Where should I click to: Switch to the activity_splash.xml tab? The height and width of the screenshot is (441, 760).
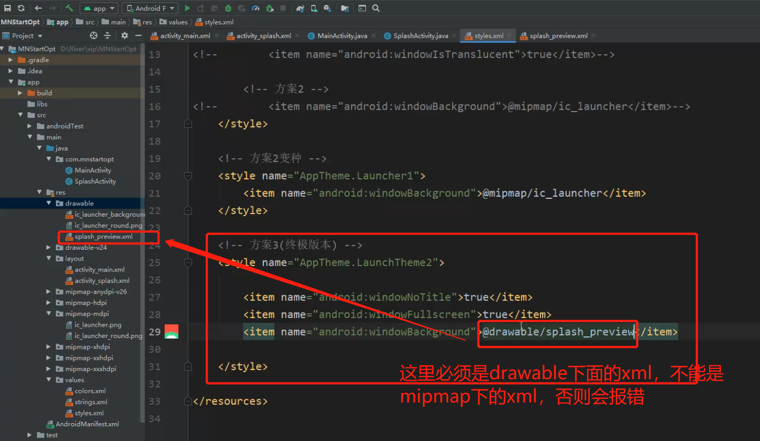tap(263, 36)
